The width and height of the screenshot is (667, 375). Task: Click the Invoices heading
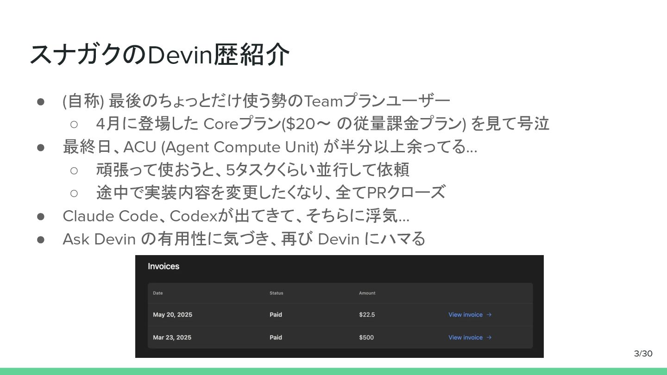[x=164, y=266]
